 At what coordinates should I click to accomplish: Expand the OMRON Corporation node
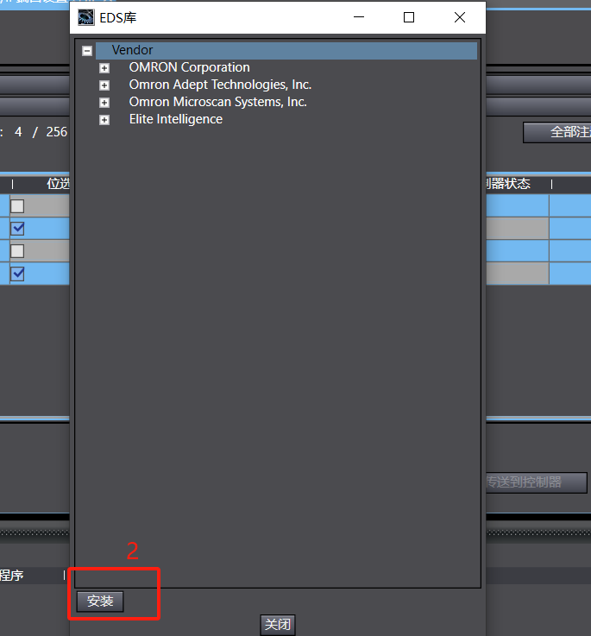tap(104, 68)
